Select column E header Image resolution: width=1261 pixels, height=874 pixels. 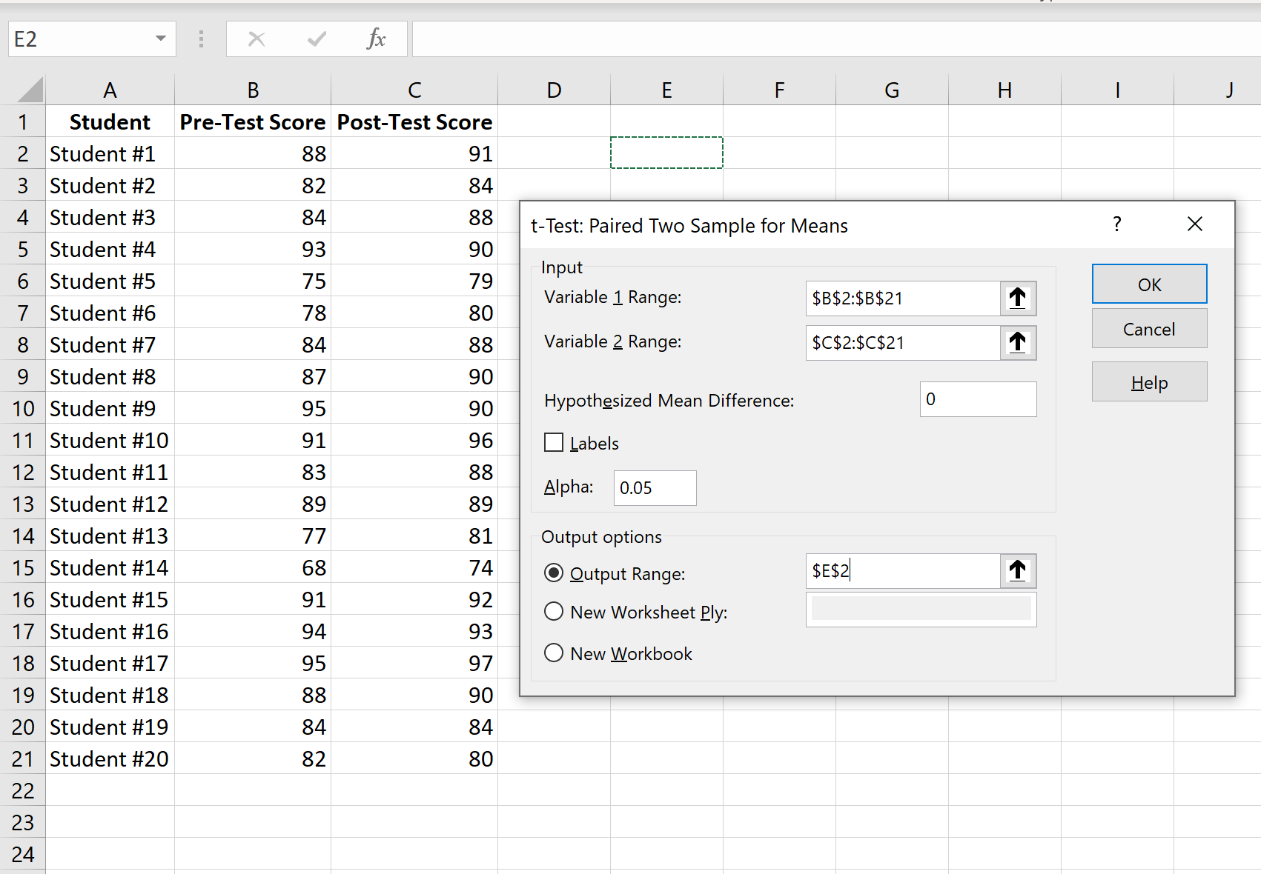666,90
